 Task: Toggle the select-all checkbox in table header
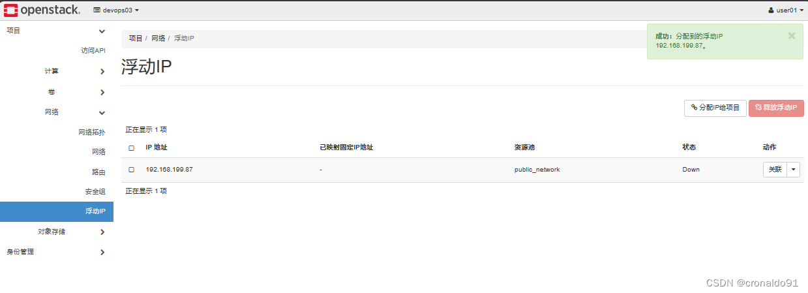(132, 148)
